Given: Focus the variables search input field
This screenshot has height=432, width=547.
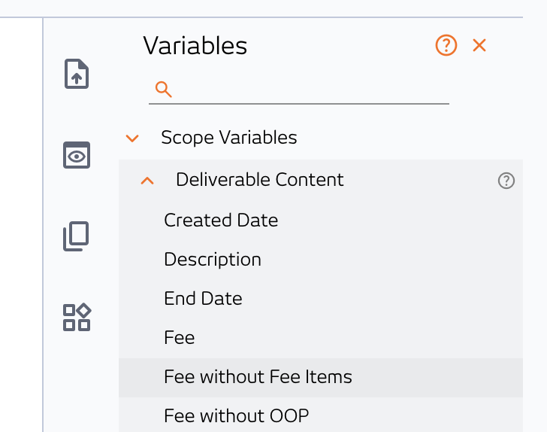Looking at the screenshot, I should (299, 90).
